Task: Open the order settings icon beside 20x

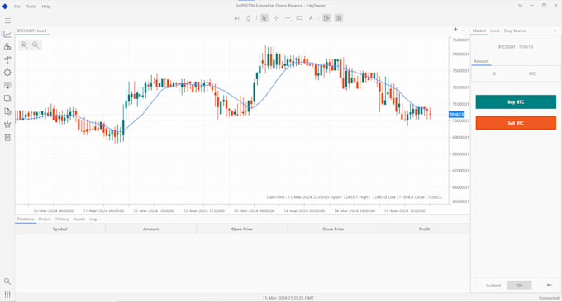Action: pyautogui.click(x=550, y=285)
